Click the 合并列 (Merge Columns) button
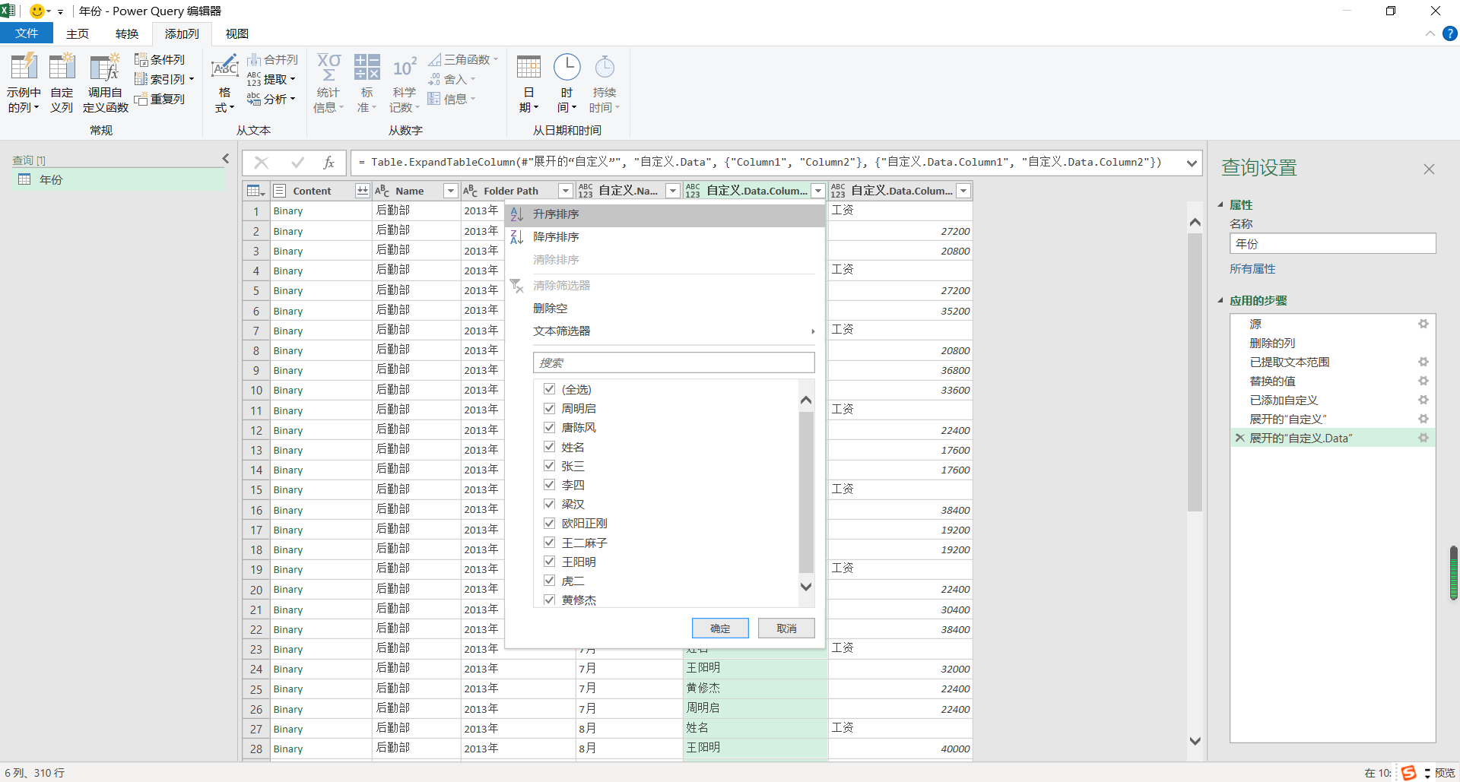This screenshot has width=1460, height=782. [x=273, y=59]
